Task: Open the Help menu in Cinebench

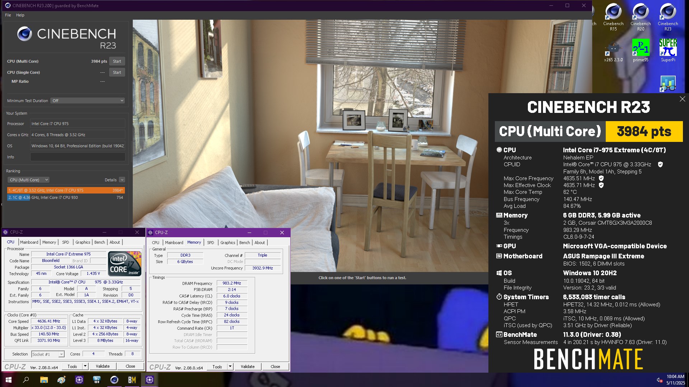Action: click(x=20, y=15)
